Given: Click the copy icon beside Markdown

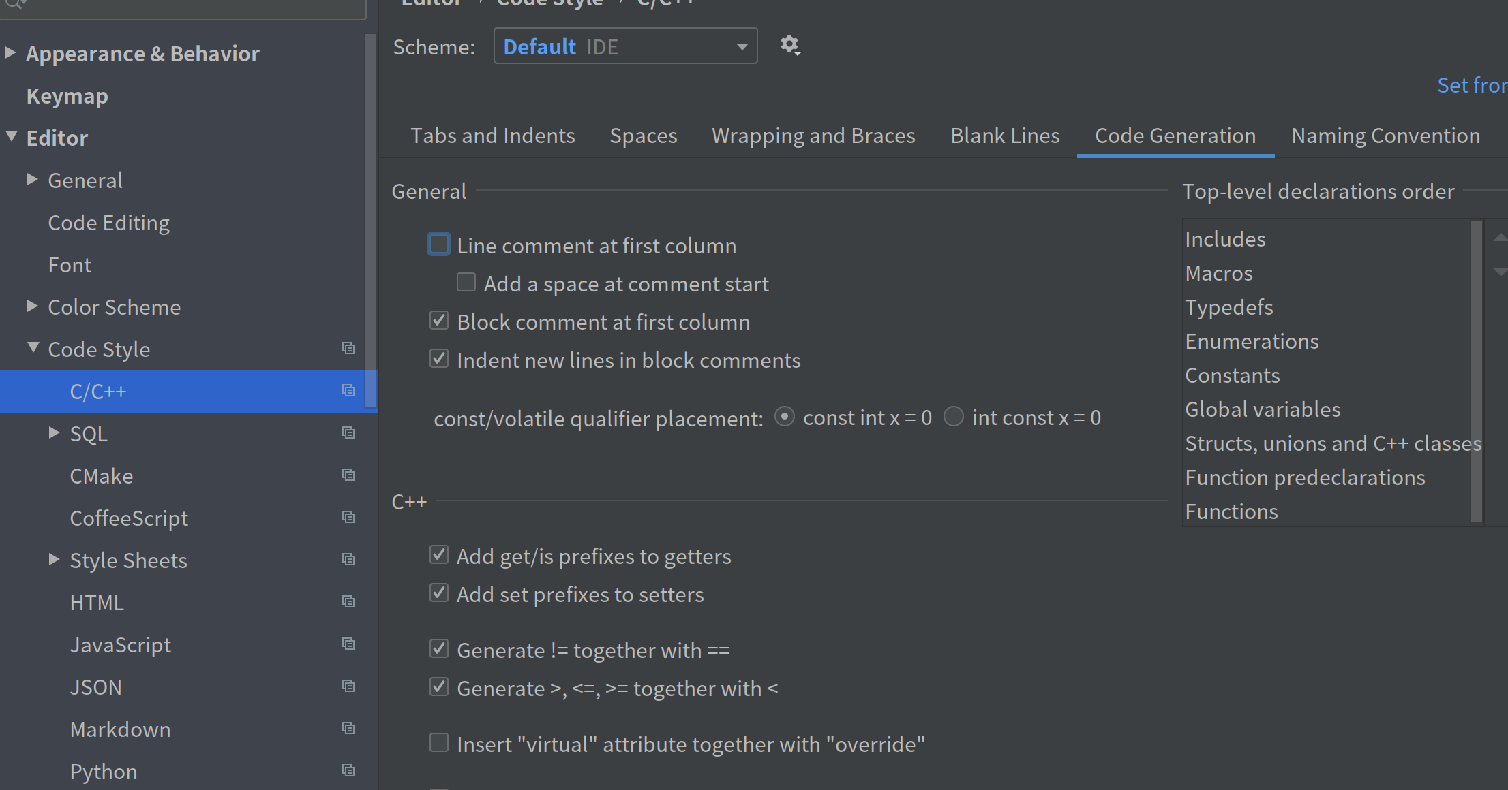Looking at the screenshot, I should 349,728.
